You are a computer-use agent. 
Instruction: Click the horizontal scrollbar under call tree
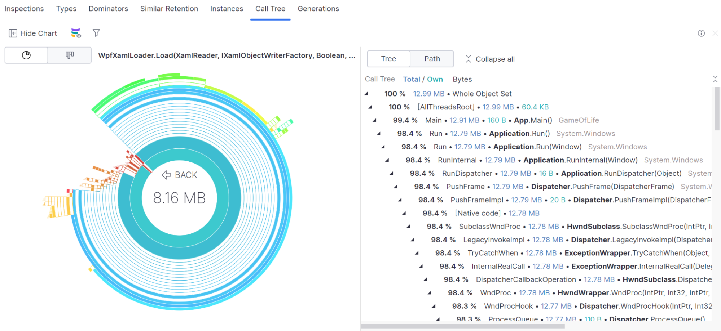click(x=462, y=326)
